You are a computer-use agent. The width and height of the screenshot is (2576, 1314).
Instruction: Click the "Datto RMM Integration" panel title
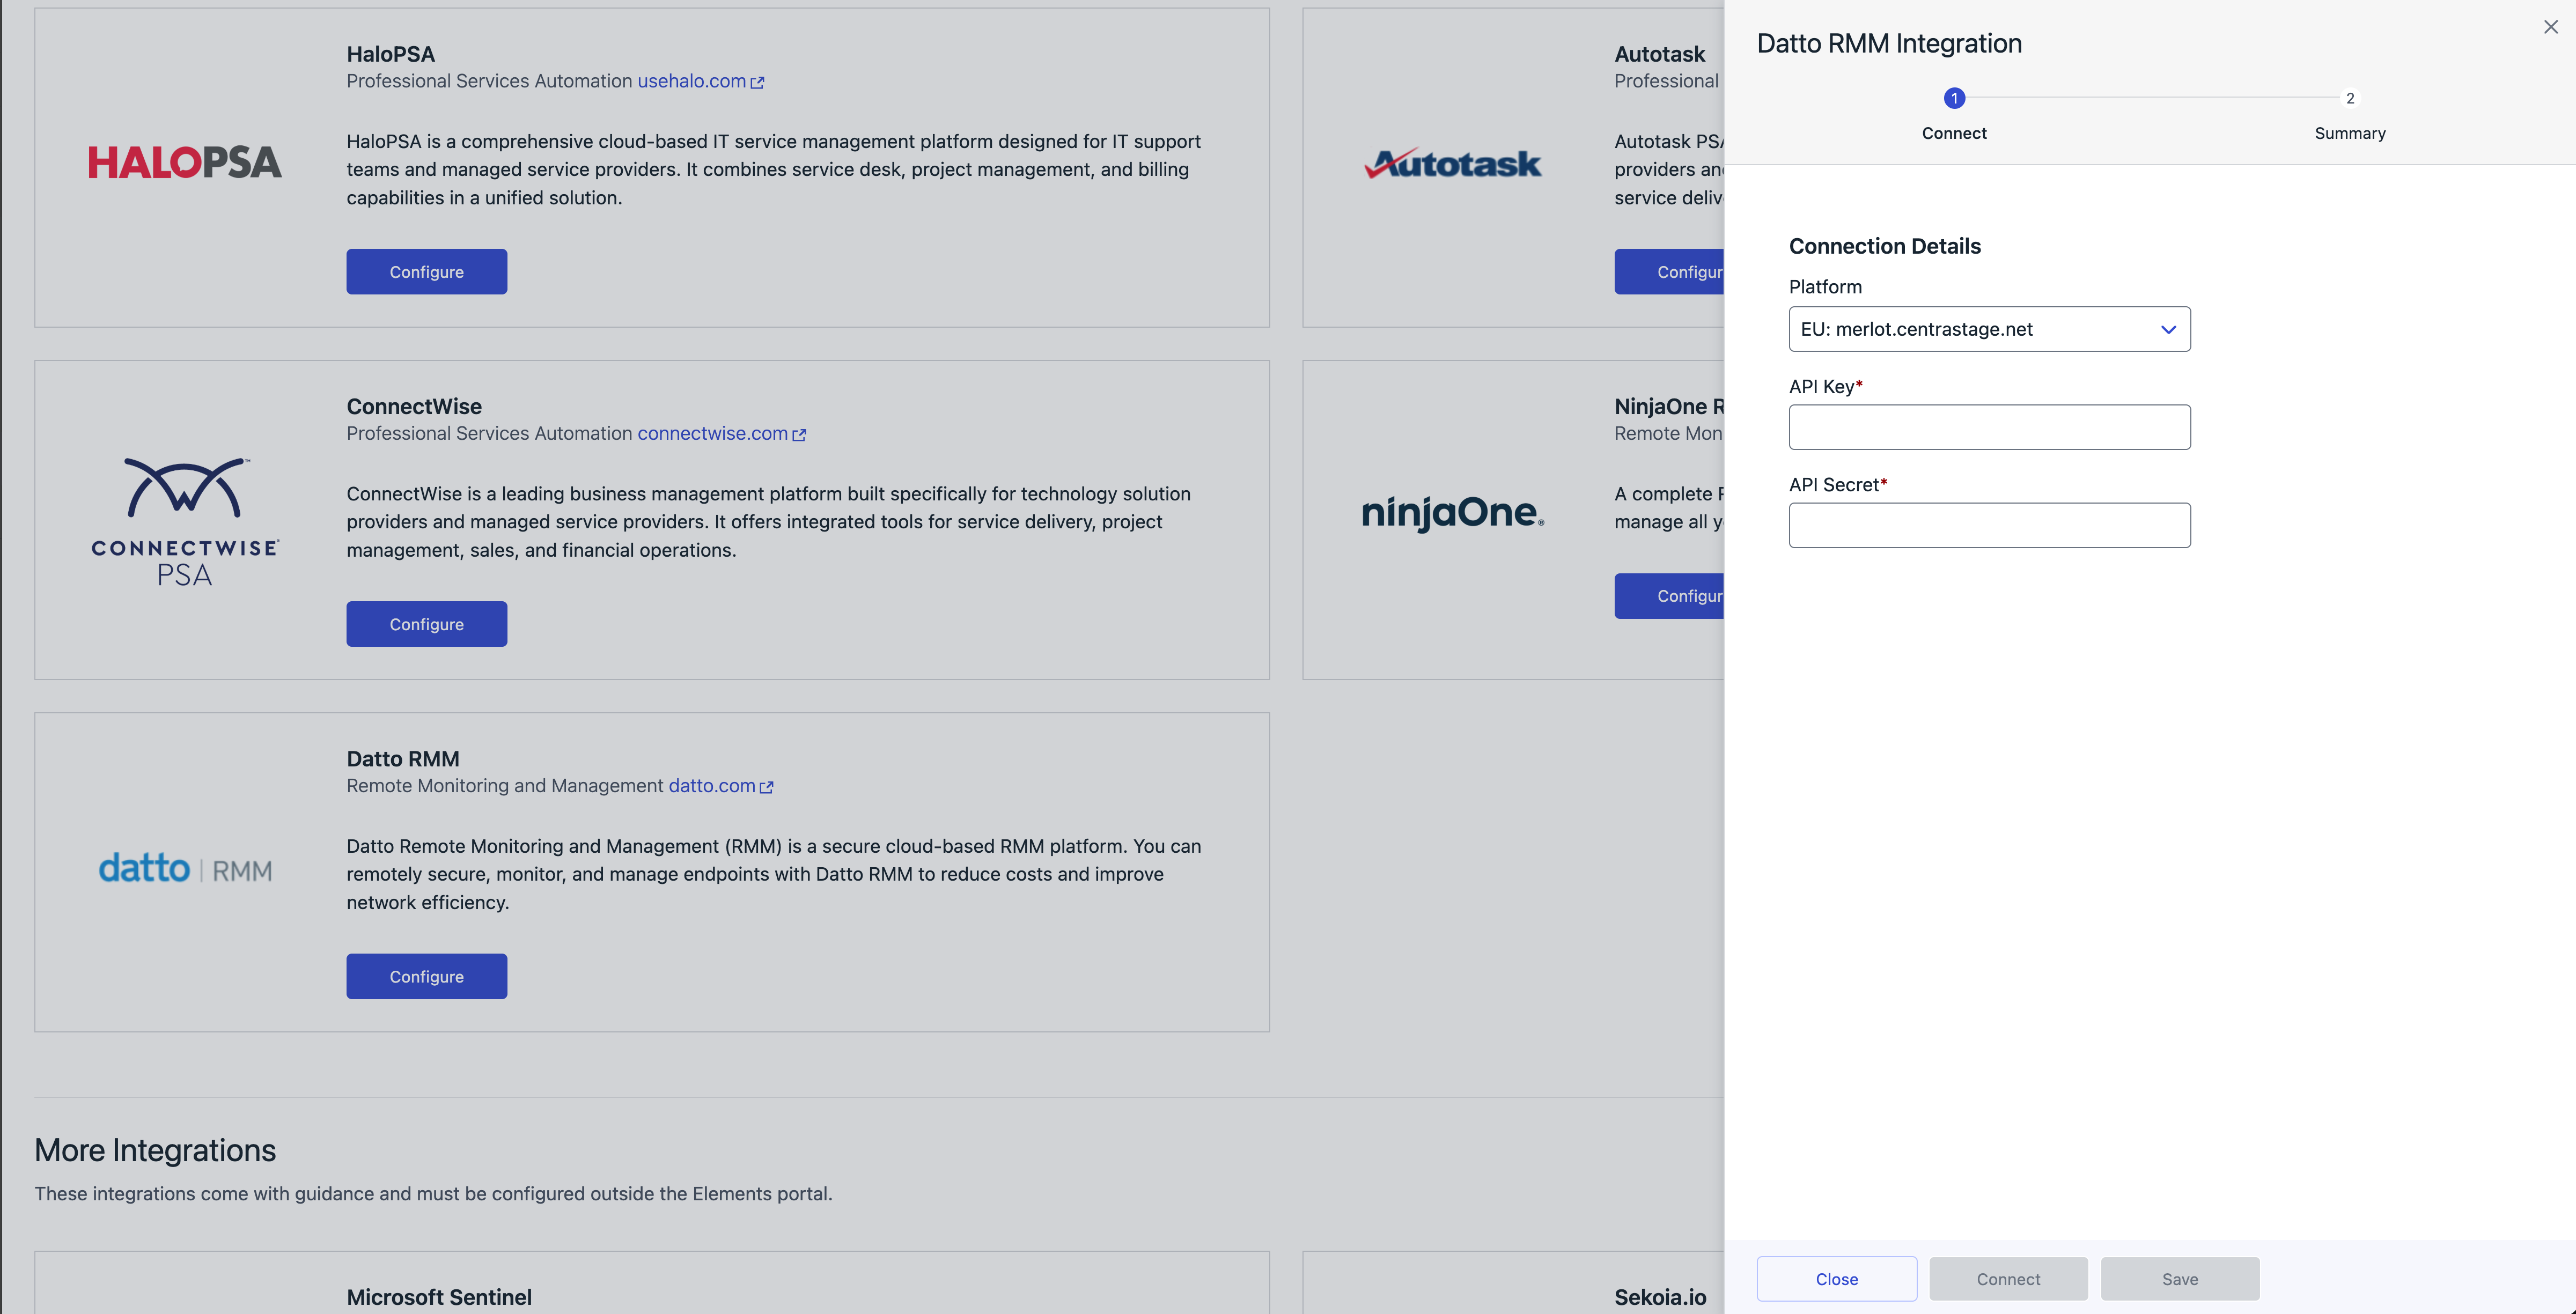point(1889,43)
